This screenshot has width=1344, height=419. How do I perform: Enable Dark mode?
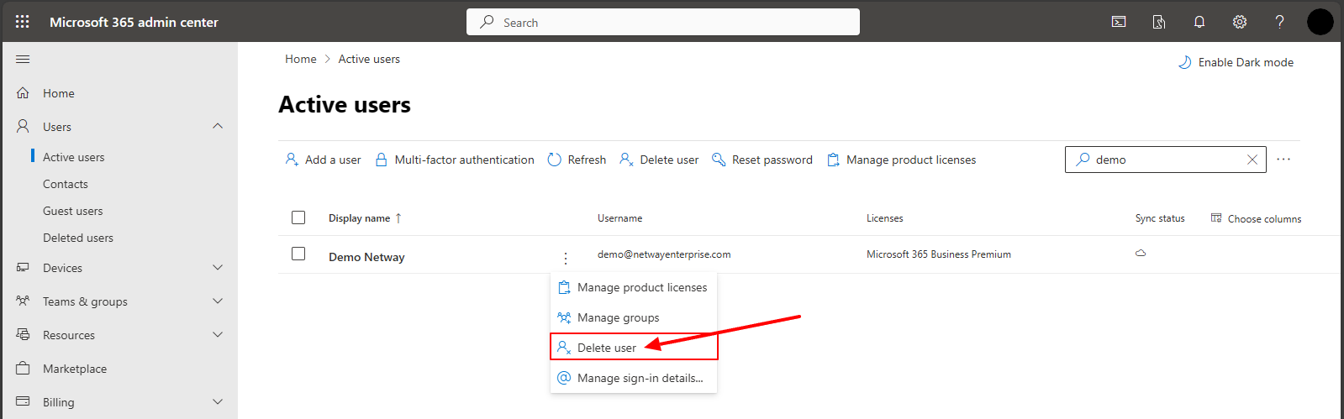1236,62
